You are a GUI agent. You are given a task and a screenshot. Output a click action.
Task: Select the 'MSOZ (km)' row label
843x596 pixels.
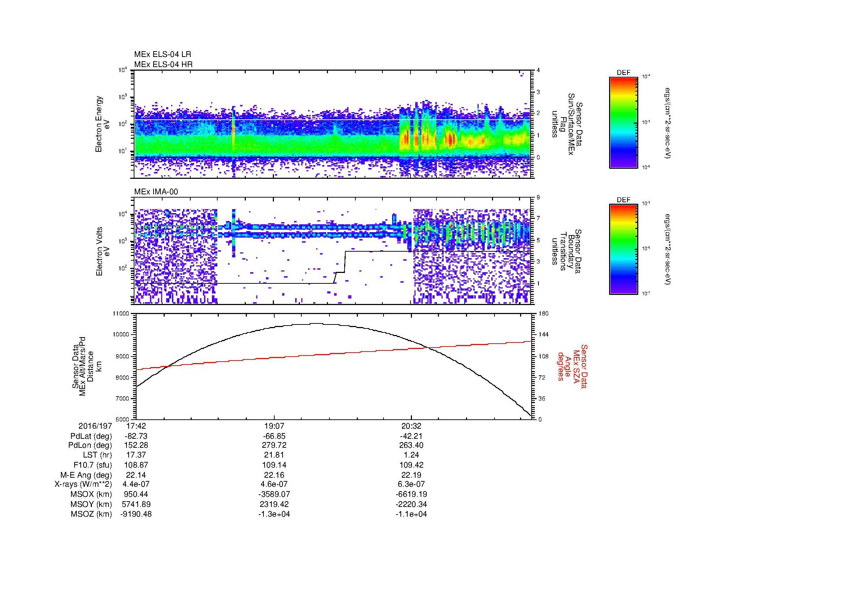pos(91,514)
